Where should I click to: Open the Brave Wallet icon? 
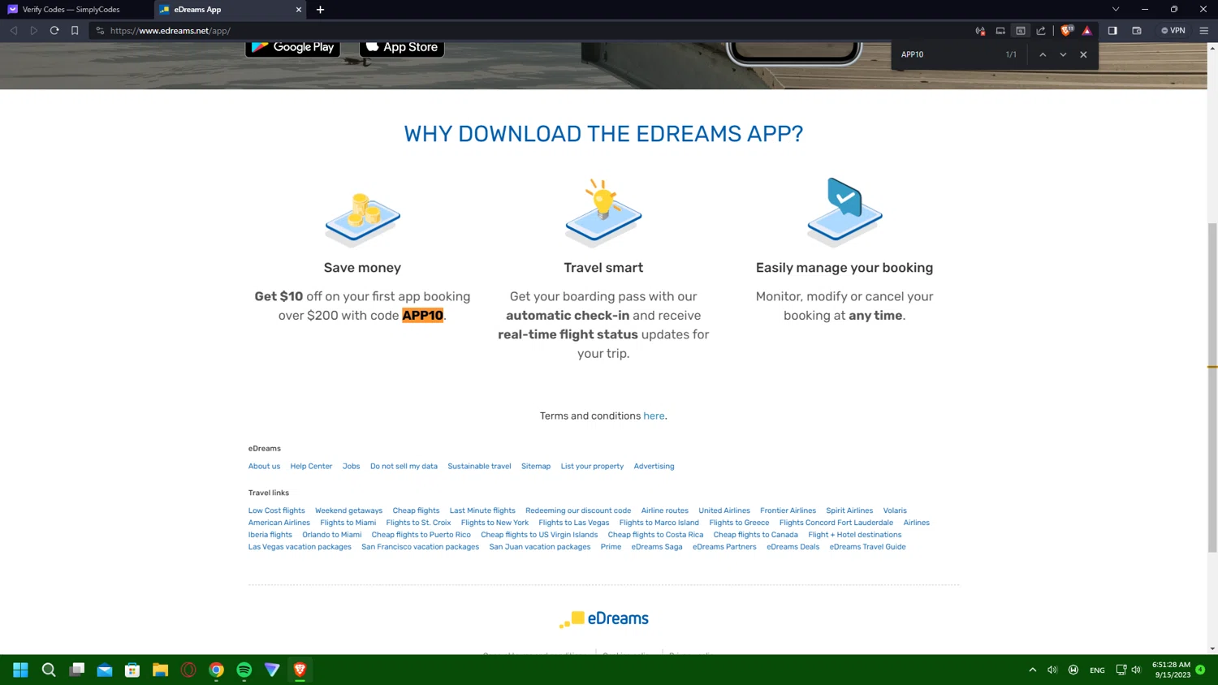click(x=1137, y=31)
